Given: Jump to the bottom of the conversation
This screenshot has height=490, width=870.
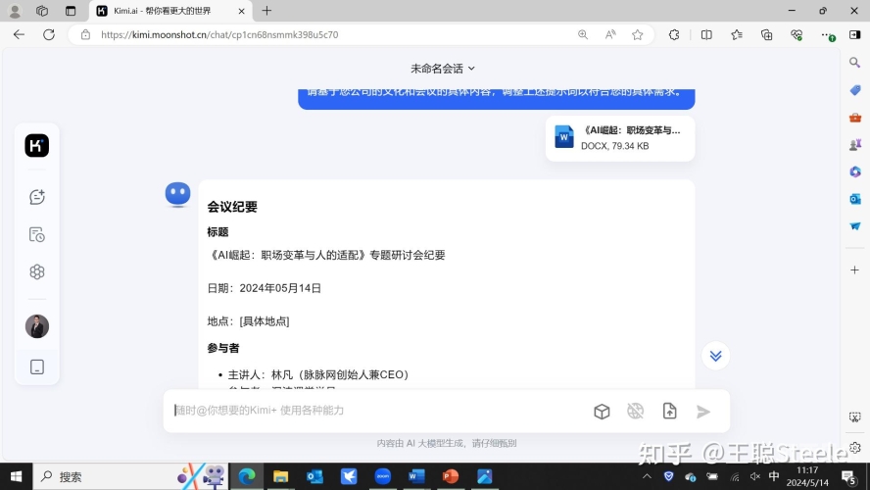Looking at the screenshot, I should click(715, 356).
